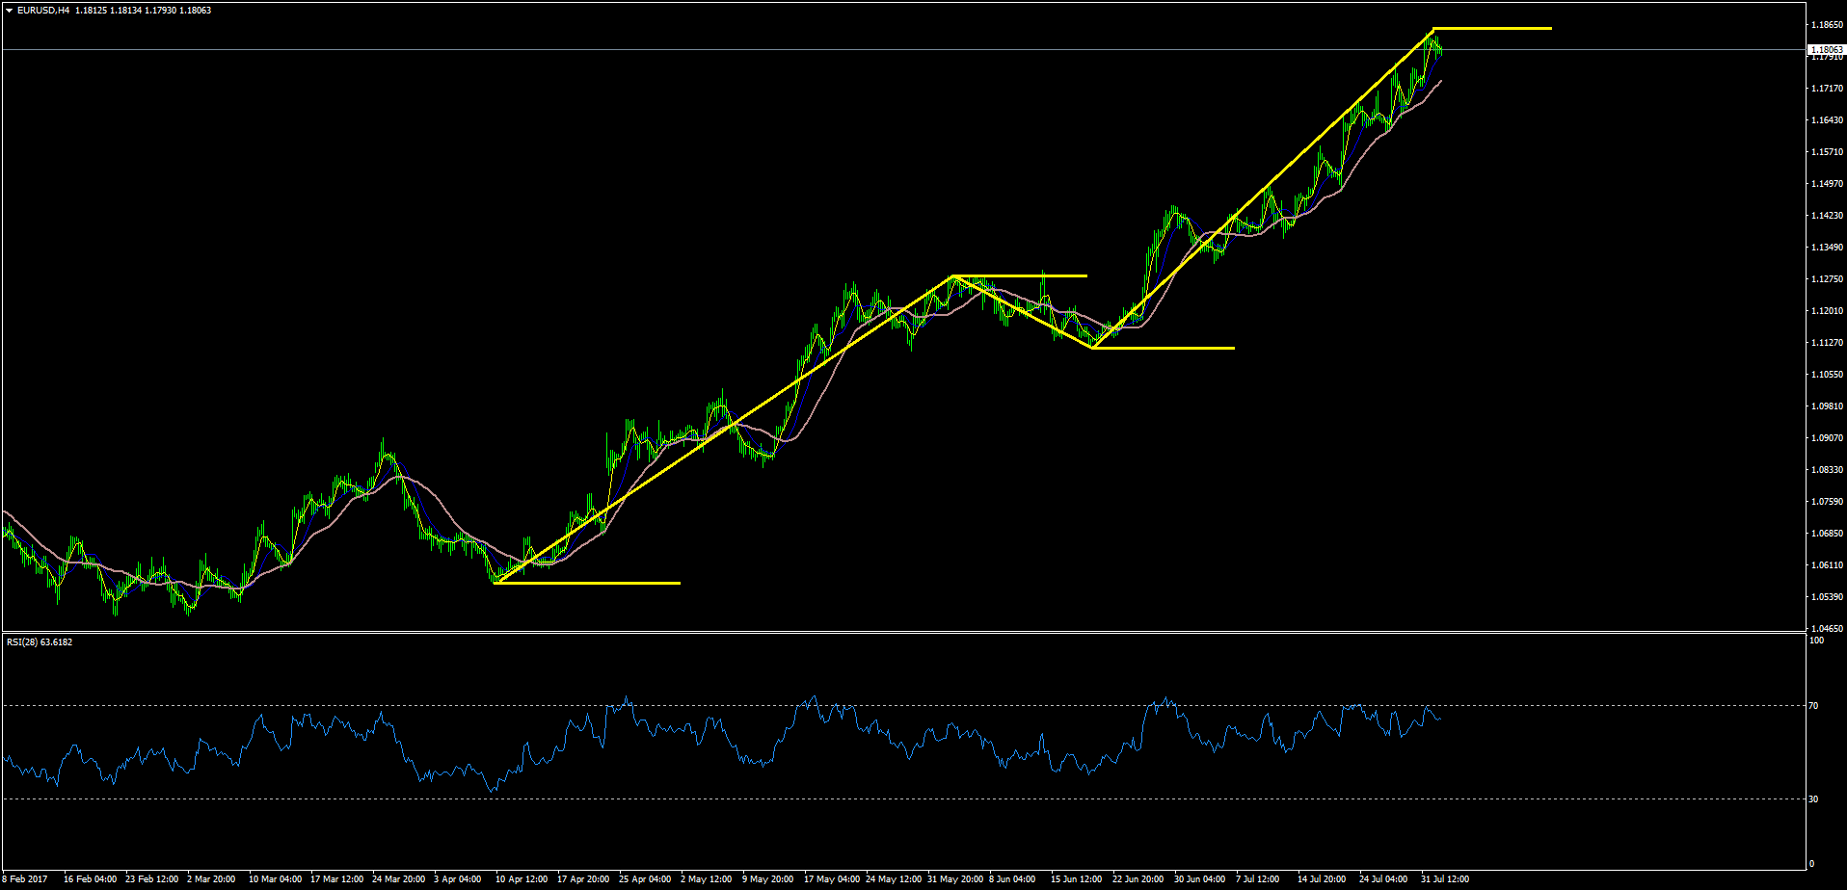The width and height of the screenshot is (1847, 890).
Task: Click the 1.04650 price on the scale
Action: pos(1827,628)
